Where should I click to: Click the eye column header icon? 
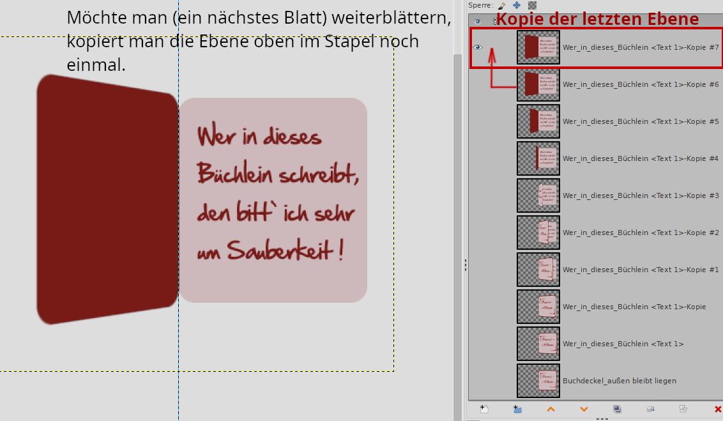click(x=478, y=21)
